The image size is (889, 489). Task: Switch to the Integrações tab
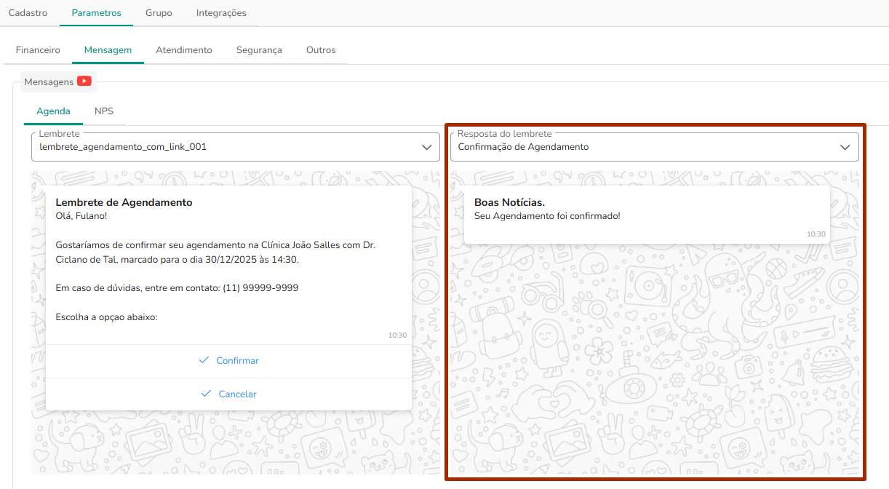tap(221, 13)
